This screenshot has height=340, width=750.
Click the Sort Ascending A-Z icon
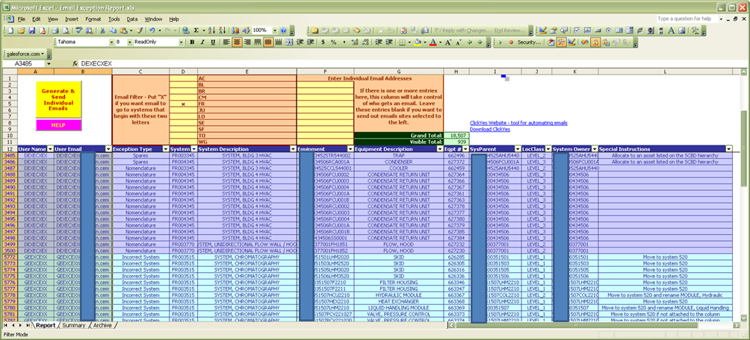pyautogui.click(x=211, y=30)
